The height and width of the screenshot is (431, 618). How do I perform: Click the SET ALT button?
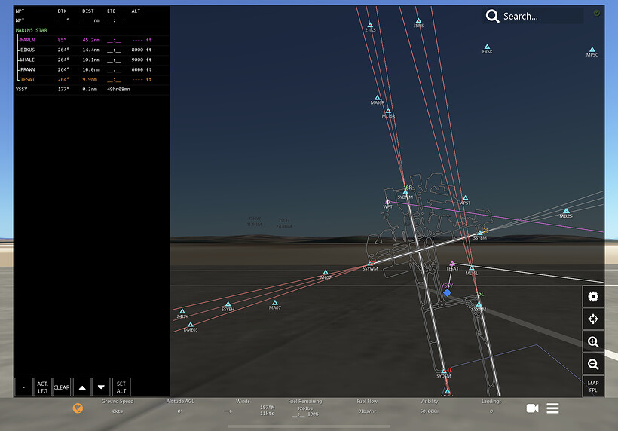coord(121,387)
